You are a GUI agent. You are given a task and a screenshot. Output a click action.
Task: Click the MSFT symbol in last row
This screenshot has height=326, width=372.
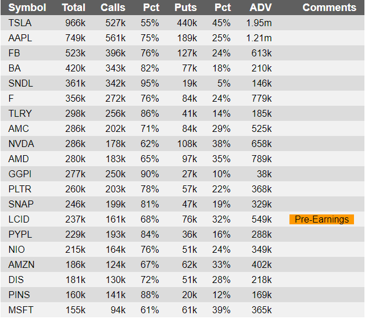21,310
